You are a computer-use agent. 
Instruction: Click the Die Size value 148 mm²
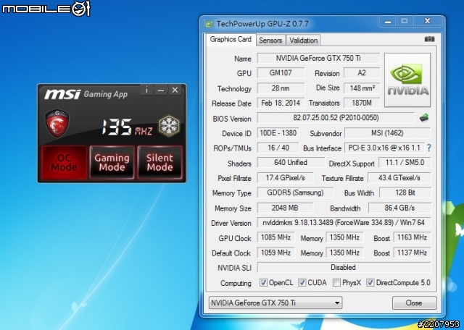(x=362, y=88)
